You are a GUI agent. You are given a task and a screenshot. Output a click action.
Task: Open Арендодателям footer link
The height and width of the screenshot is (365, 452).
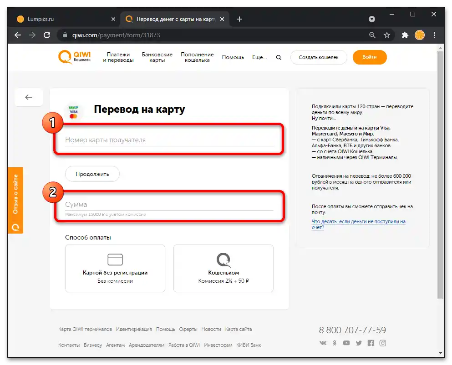[147, 345]
